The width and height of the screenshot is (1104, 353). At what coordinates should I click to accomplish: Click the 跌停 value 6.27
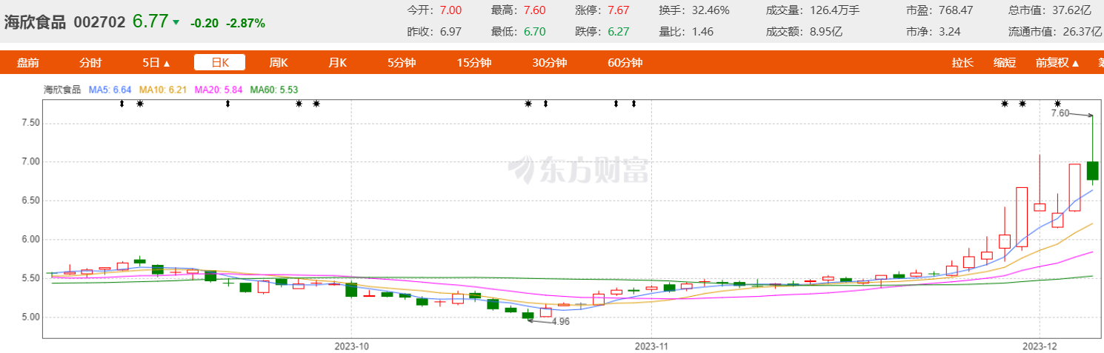tap(618, 31)
